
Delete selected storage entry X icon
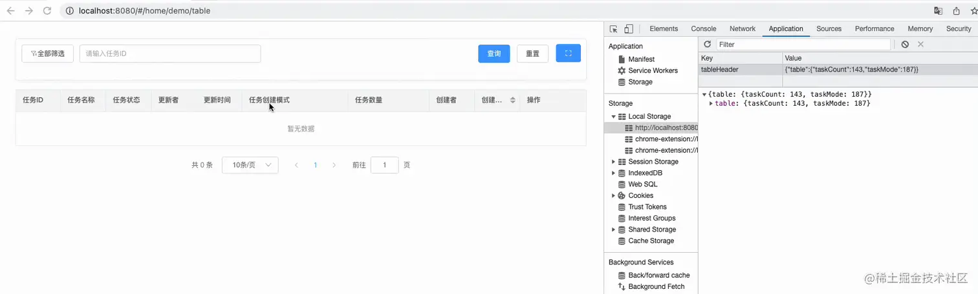[x=920, y=44]
